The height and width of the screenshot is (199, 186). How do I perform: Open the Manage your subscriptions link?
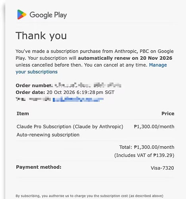[91, 68]
